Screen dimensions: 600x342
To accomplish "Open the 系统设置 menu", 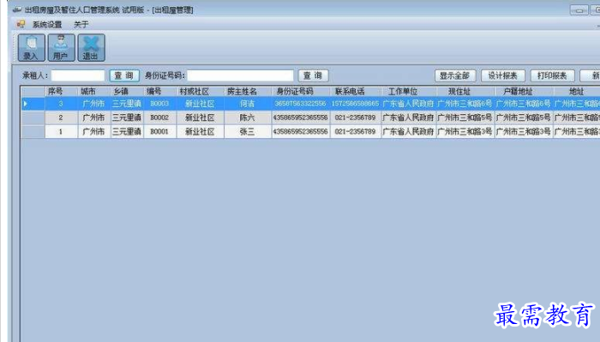I will (47, 25).
